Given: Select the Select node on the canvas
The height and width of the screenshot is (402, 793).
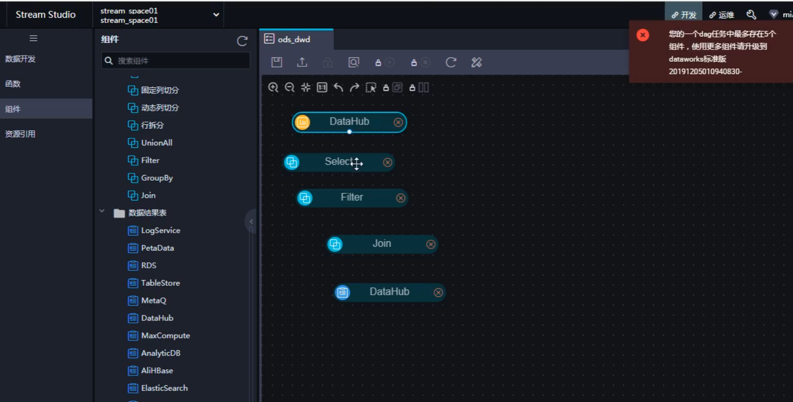Looking at the screenshot, I should [339, 162].
